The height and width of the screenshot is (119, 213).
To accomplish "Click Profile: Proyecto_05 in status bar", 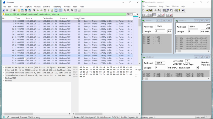I will point(129,117).
